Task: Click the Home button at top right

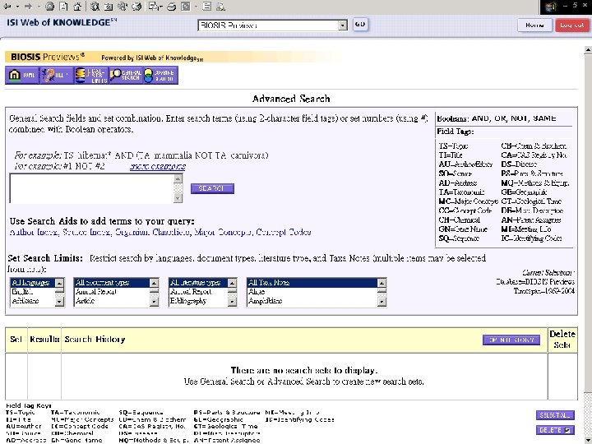Action: click(x=534, y=25)
